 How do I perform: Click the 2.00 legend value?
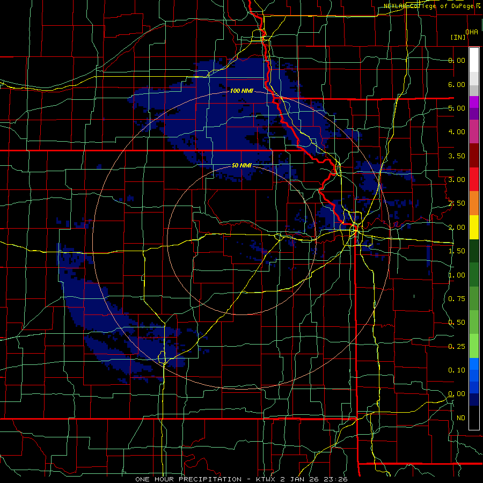(457, 228)
